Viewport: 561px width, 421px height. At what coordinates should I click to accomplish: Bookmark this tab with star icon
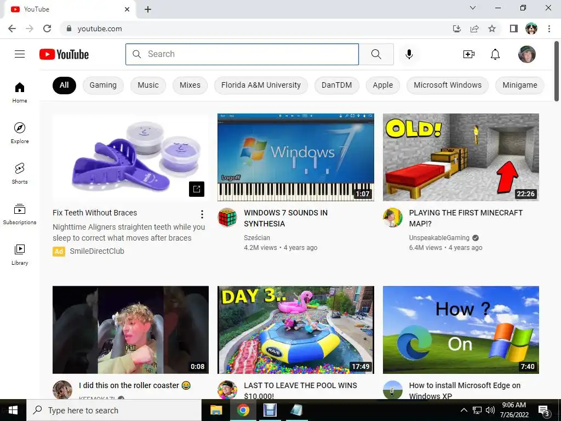pyautogui.click(x=492, y=29)
